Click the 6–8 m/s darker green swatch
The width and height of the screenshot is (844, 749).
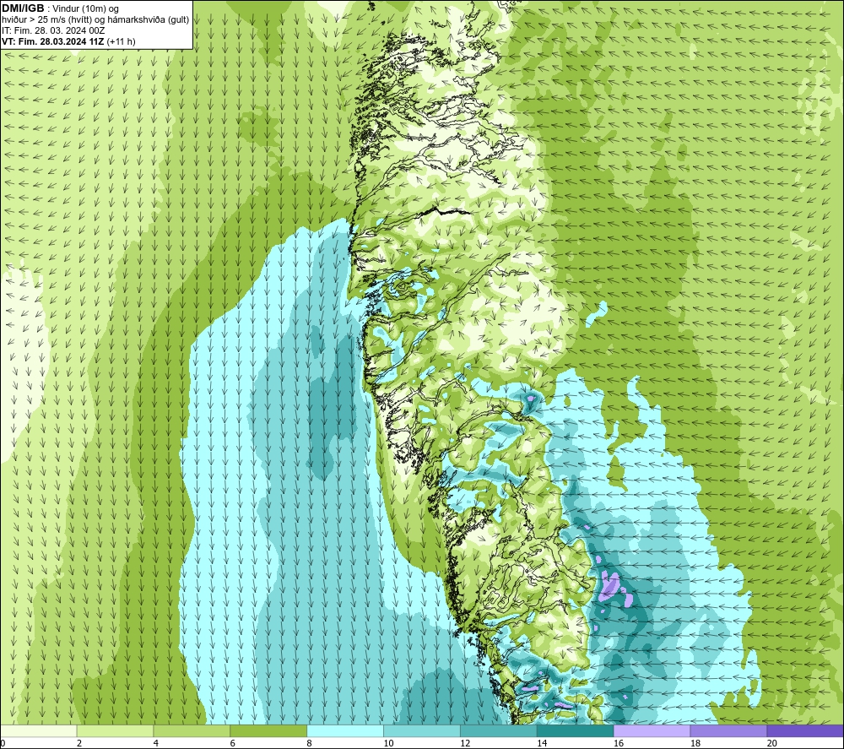point(268,730)
